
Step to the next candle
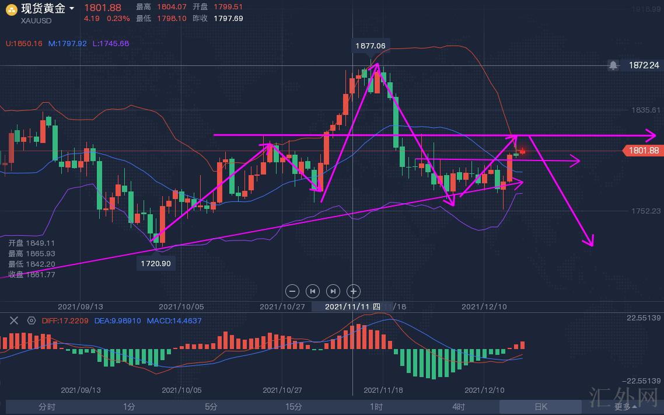tap(333, 291)
